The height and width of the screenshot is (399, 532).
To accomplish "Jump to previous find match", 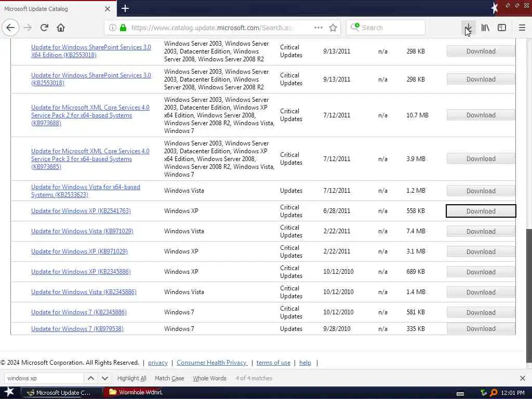I will (91, 378).
